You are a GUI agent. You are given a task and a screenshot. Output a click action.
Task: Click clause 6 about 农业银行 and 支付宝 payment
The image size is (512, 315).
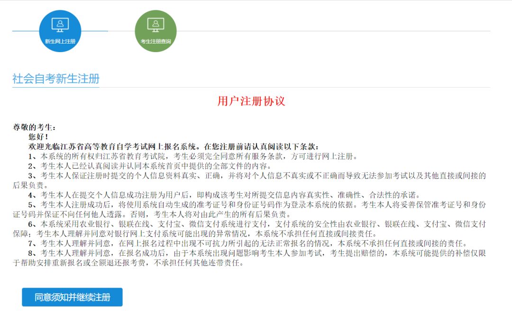pyautogui.click(x=256, y=224)
